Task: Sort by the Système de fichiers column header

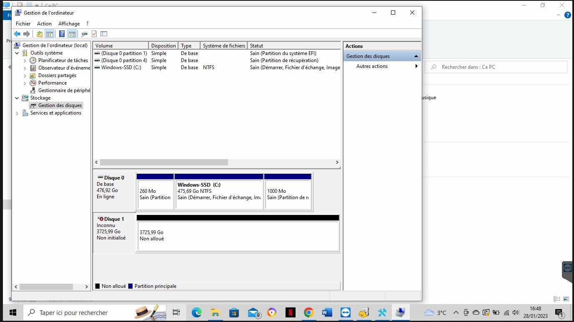Action: (x=224, y=45)
